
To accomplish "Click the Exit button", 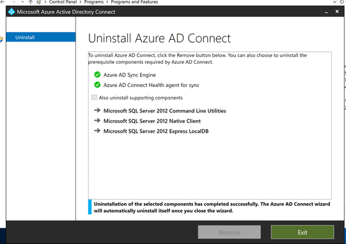I will [x=303, y=232].
